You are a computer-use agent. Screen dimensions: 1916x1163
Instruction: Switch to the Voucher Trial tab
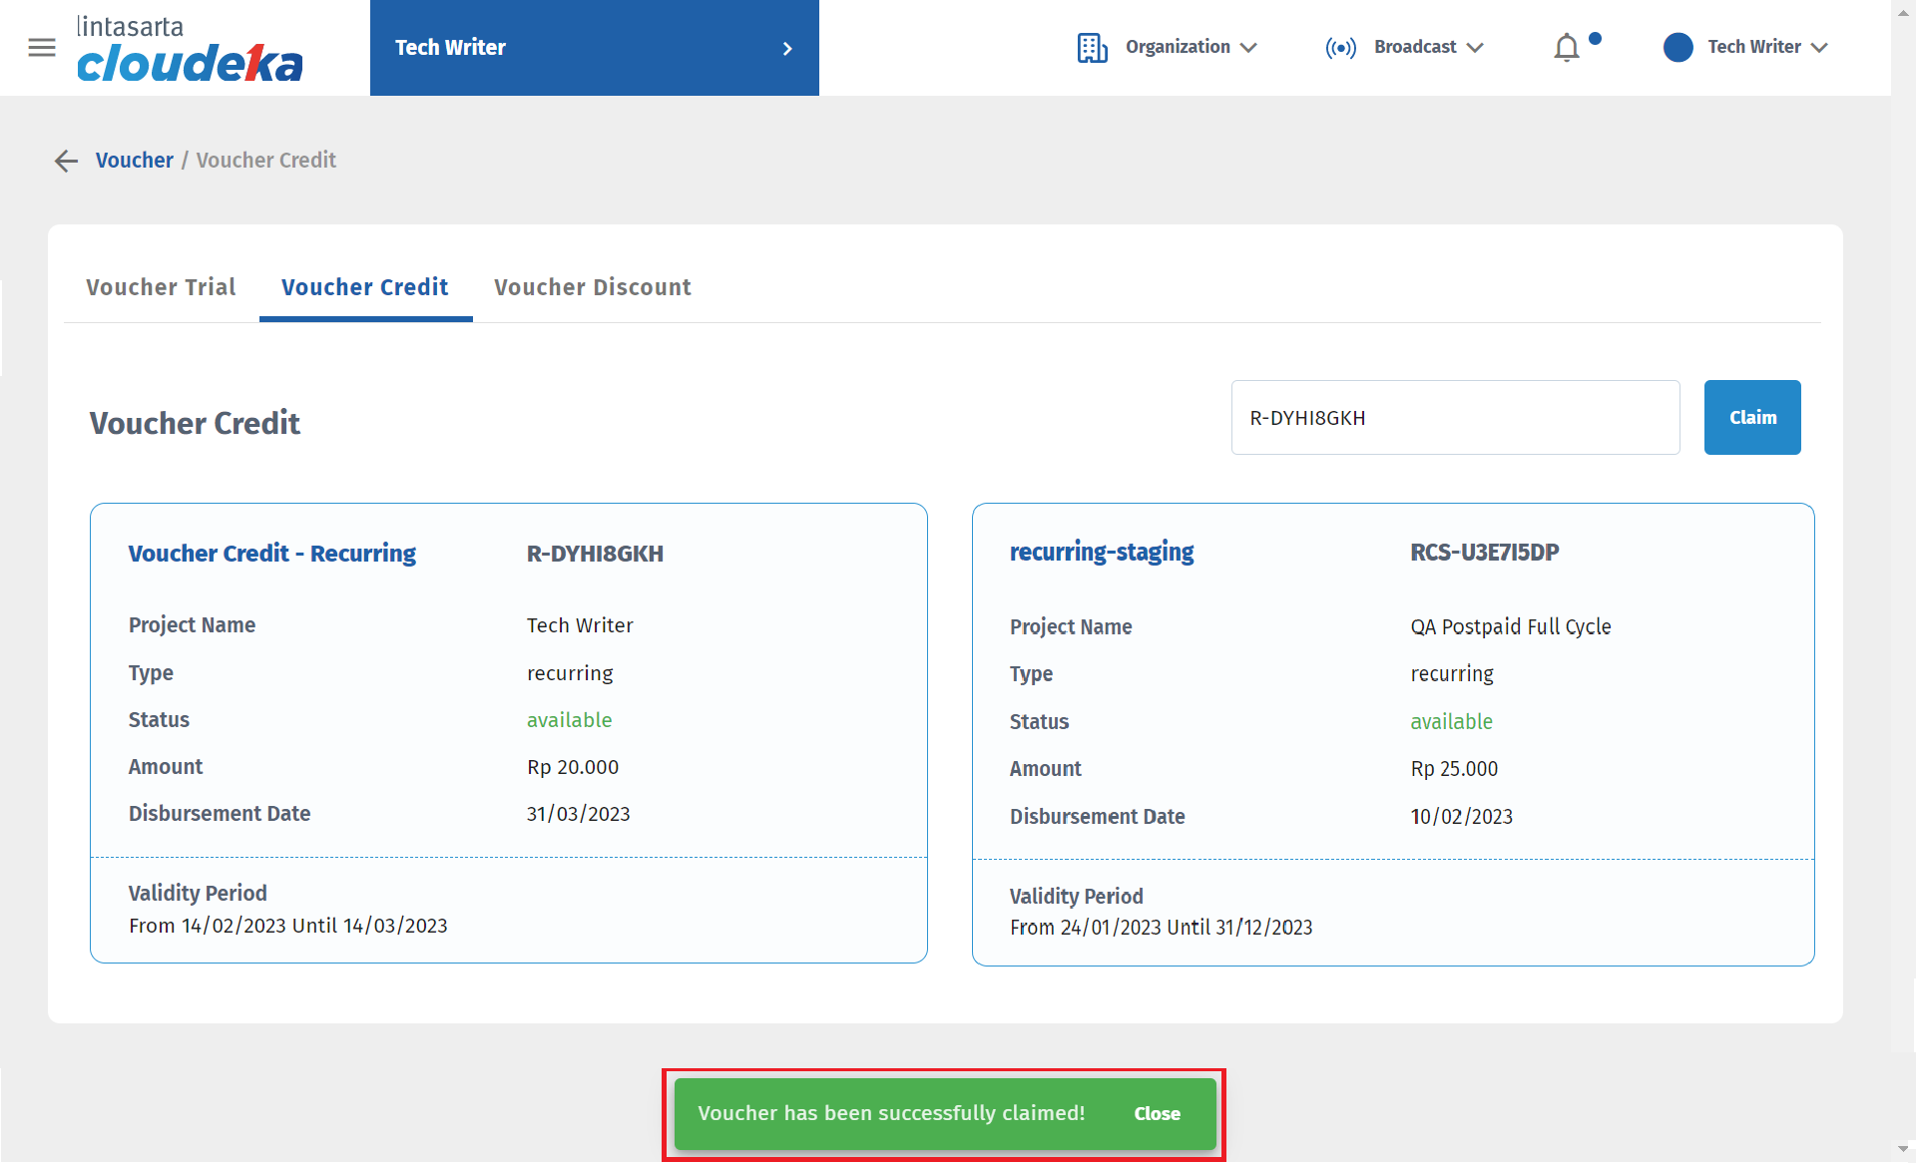click(161, 287)
